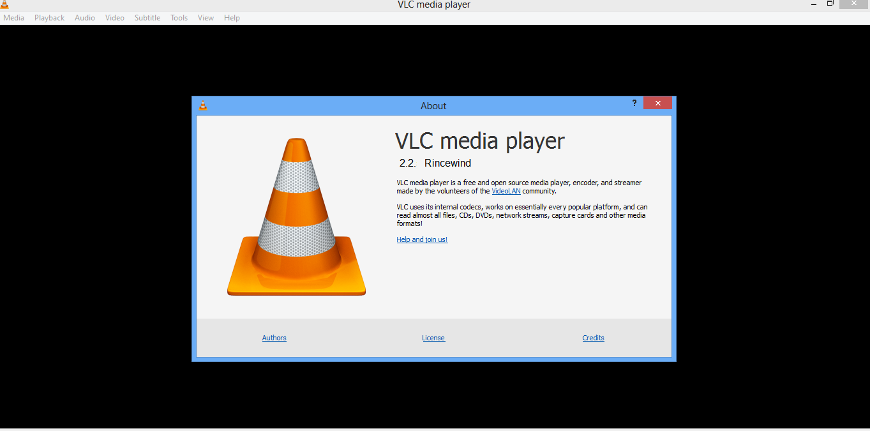Image resolution: width=870 pixels, height=431 pixels.
Task: Click the VLC cone icon in About title bar
Action: click(203, 105)
